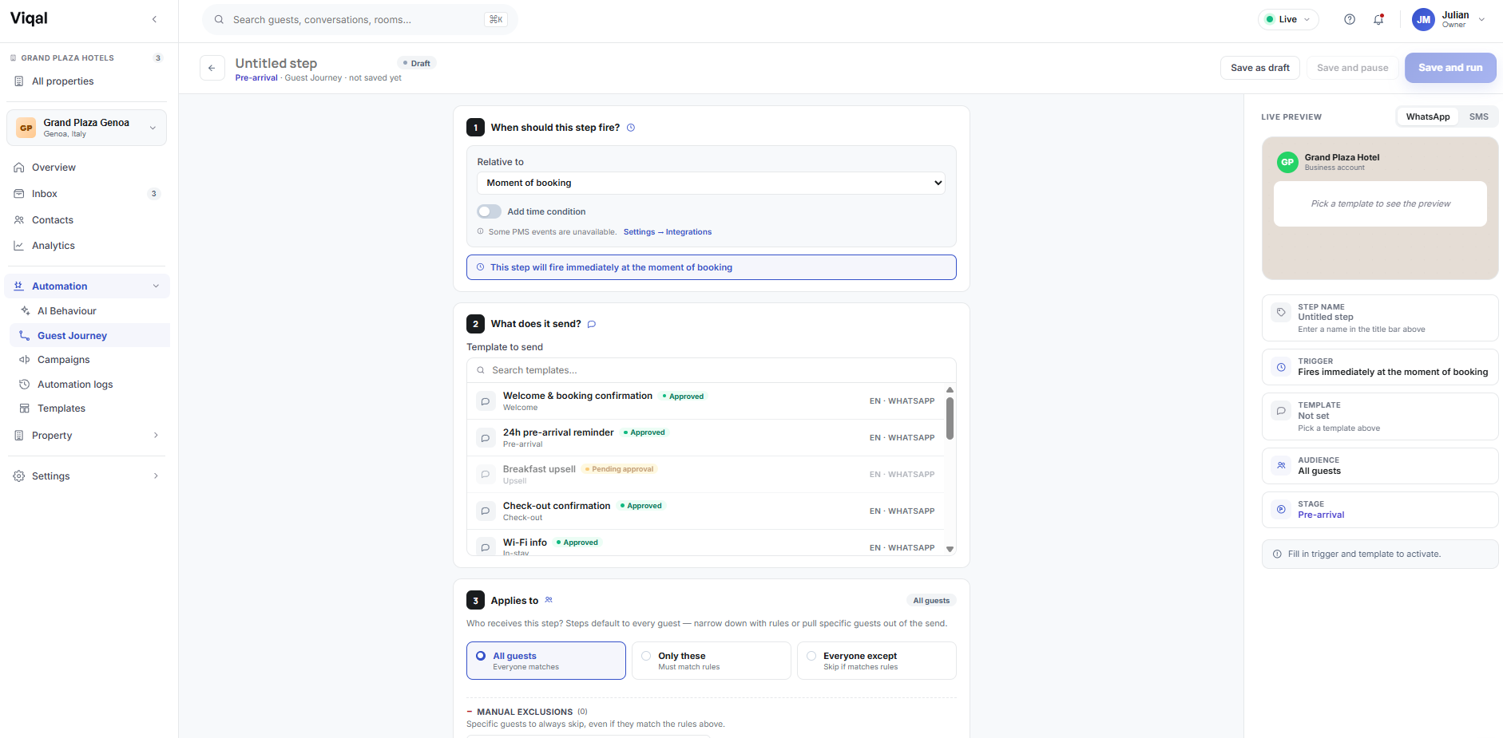Screen dimensions: 1503x738
Task: Click Save as draft button
Action: pyautogui.click(x=1260, y=68)
